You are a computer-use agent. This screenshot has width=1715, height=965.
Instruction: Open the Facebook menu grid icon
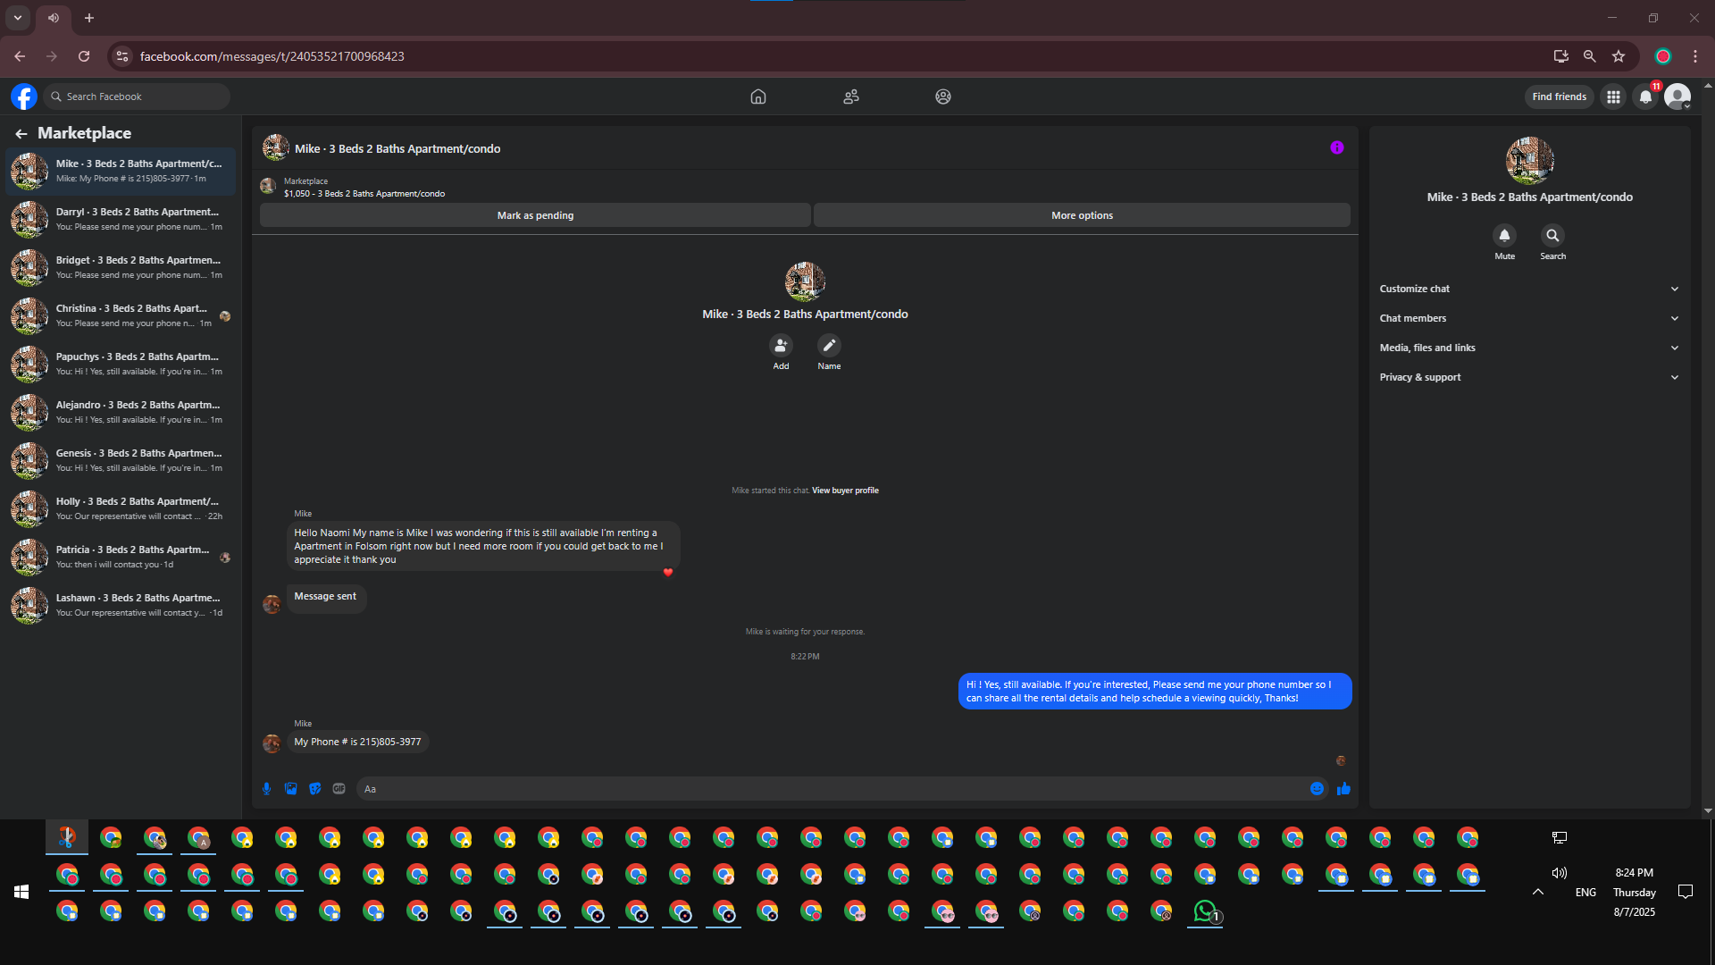coord(1613,96)
